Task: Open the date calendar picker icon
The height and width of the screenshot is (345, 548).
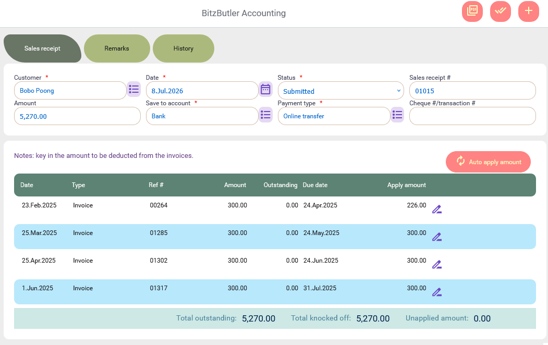Action: click(265, 90)
